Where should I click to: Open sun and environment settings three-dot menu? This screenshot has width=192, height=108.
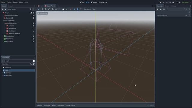tap(81, 9)
